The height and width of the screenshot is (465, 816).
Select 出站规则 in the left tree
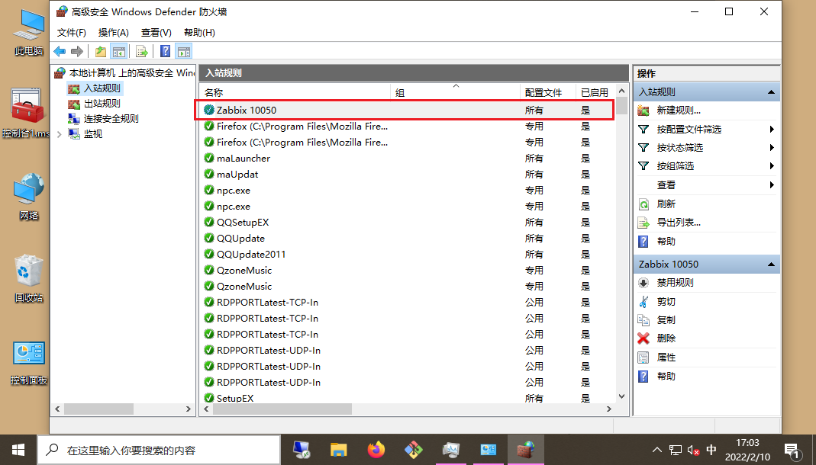pos(102,104)
